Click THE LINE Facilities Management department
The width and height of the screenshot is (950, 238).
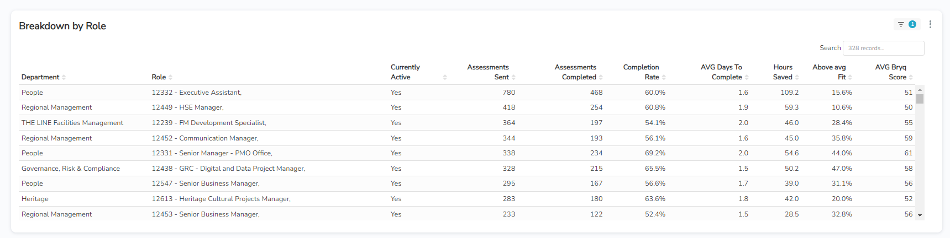[x=72, y=123]
